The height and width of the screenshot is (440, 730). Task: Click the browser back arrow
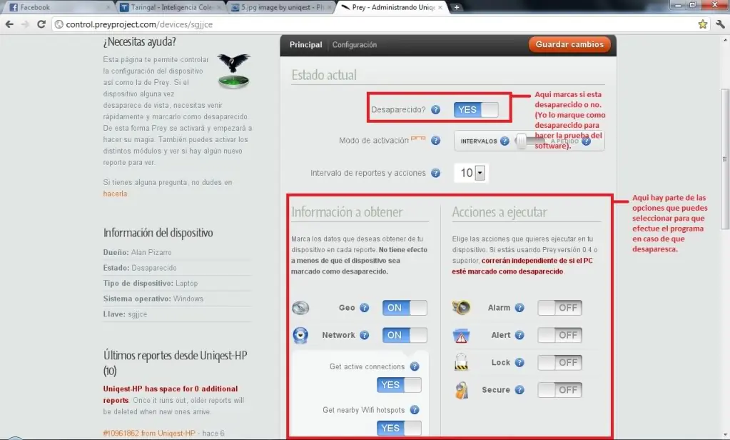pyautogui.click(x=9, y=24)
